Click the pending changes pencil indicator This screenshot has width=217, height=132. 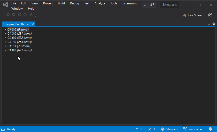tap(152, 129)
